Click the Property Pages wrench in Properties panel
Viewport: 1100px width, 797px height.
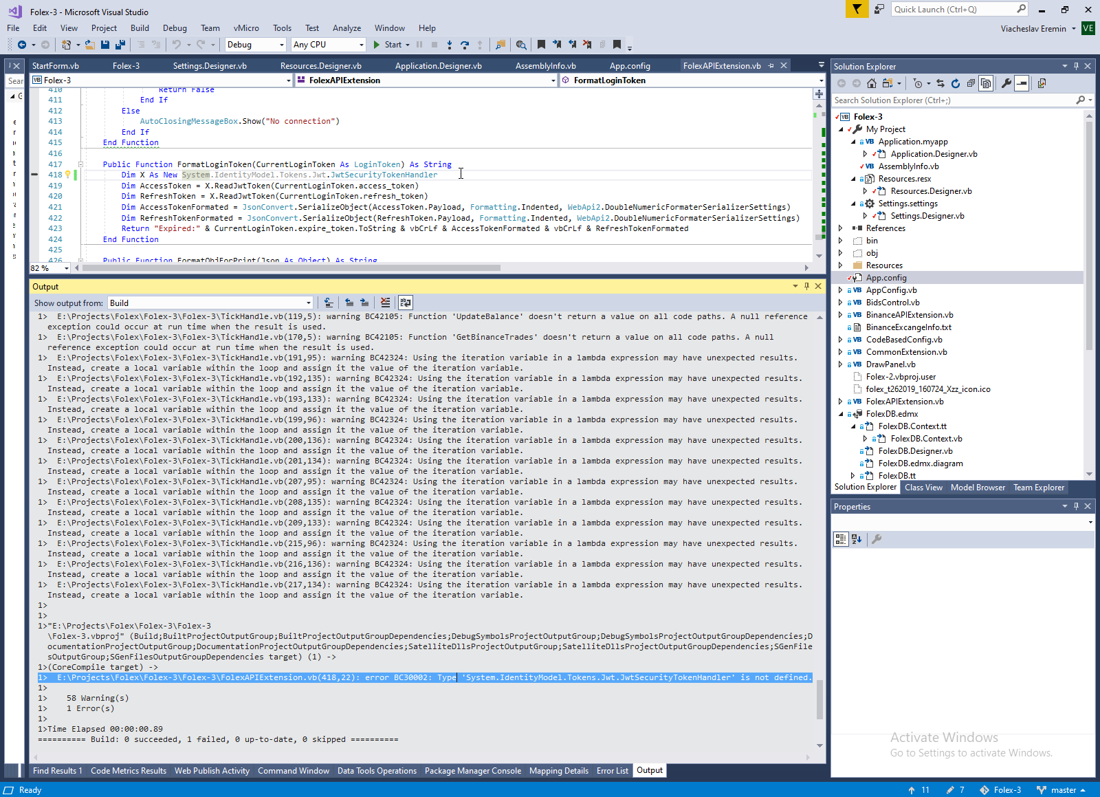(877, 539)
